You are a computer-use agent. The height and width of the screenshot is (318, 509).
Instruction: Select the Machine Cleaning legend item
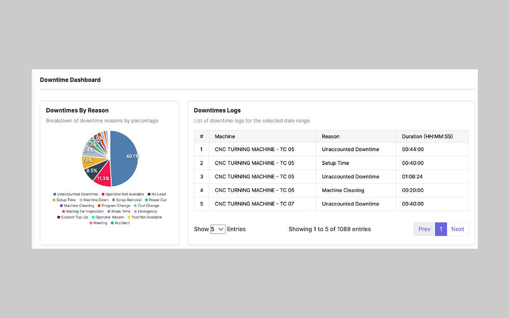click(77, 206)
